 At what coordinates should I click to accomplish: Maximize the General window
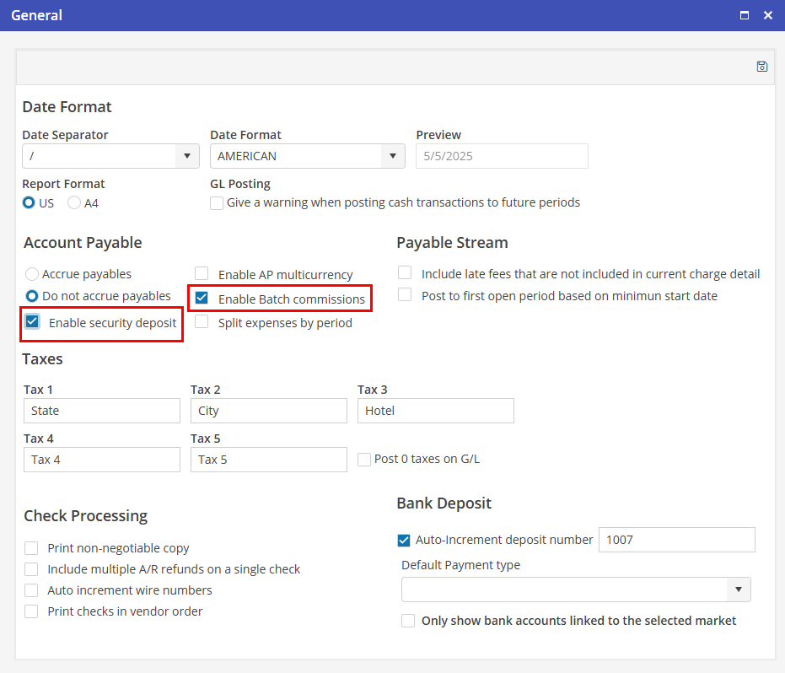pyautogui.click(x=745, y=15)
